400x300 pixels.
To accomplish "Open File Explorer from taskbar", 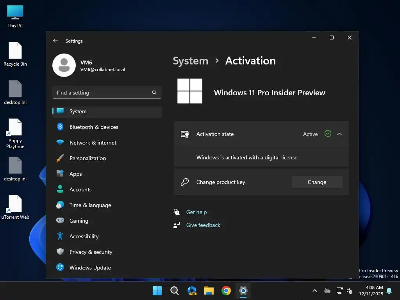I will (x=209, y=291).
